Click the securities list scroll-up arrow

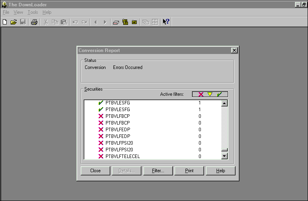225,103
